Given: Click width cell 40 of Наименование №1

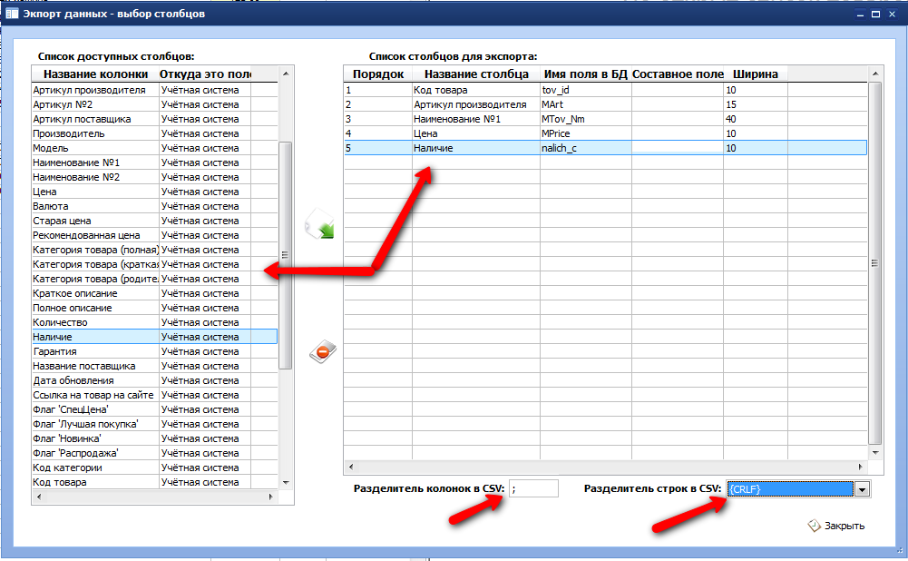Looking at the screenshot, I should pyautogui.click(x=755, y=119).
